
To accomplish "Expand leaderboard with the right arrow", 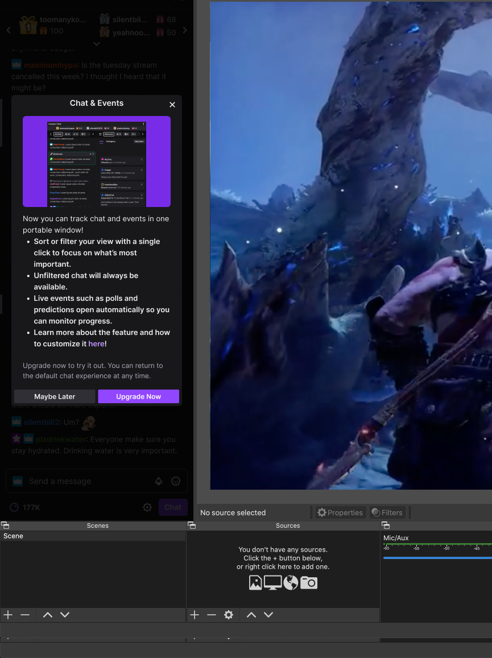I will (184, 30).
